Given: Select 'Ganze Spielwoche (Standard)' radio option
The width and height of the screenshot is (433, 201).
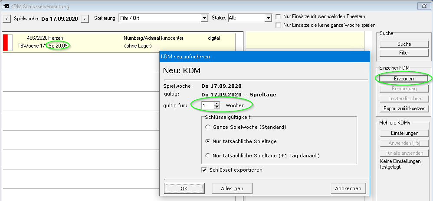Looking at the screenshot, I should pyautogui.click(x=208, y=127).
